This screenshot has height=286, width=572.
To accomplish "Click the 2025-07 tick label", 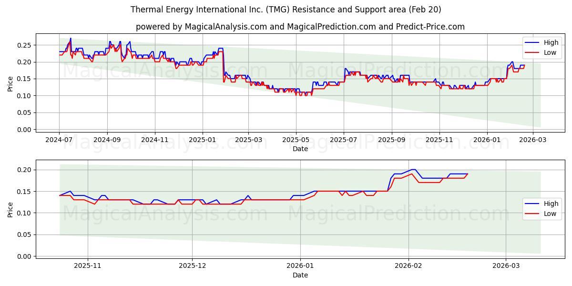I will [344, 140].
